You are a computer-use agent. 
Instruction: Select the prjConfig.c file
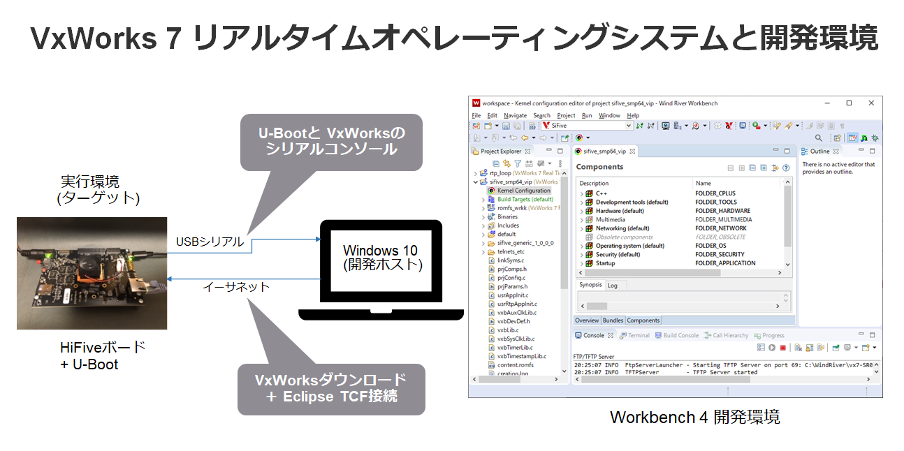(x=506, y=278)
